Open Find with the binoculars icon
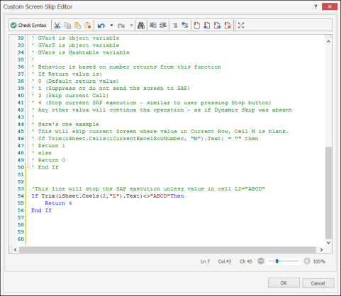 (x=141, y=25)
